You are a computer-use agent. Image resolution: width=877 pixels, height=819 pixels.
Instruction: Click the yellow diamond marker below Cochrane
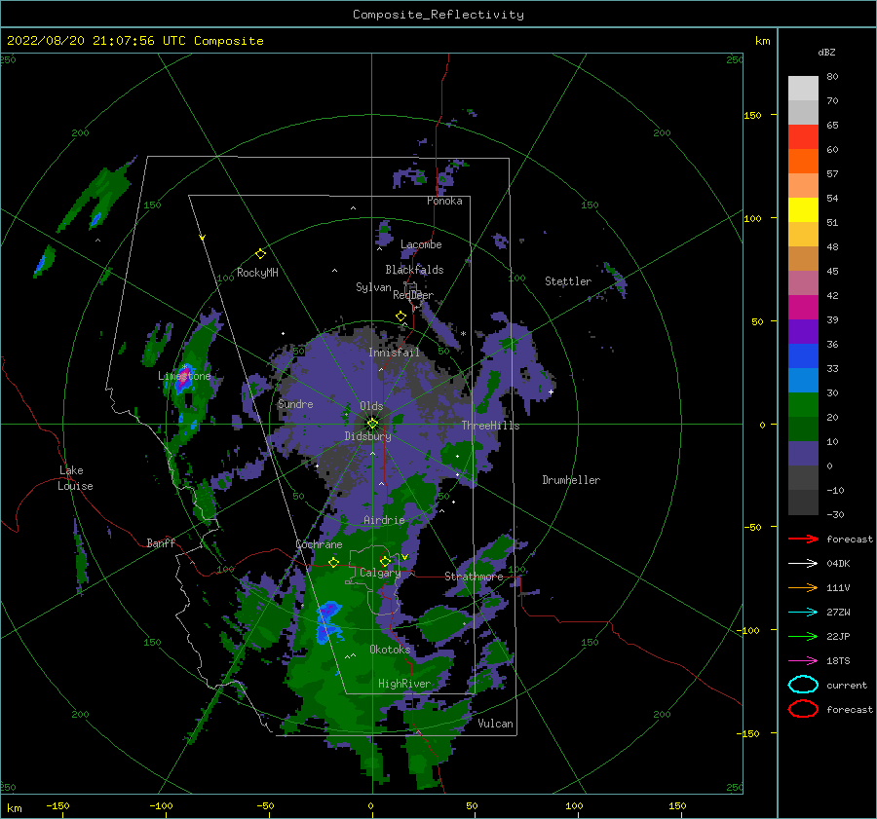pyautogui.click(x=333, y=562)
